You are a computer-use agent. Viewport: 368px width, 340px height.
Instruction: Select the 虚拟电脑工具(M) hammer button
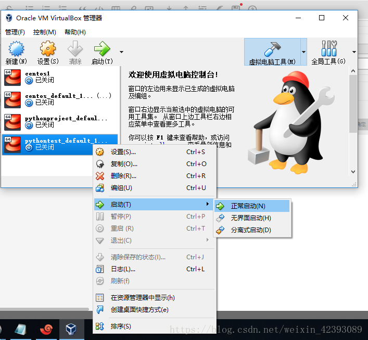(272, 52)
